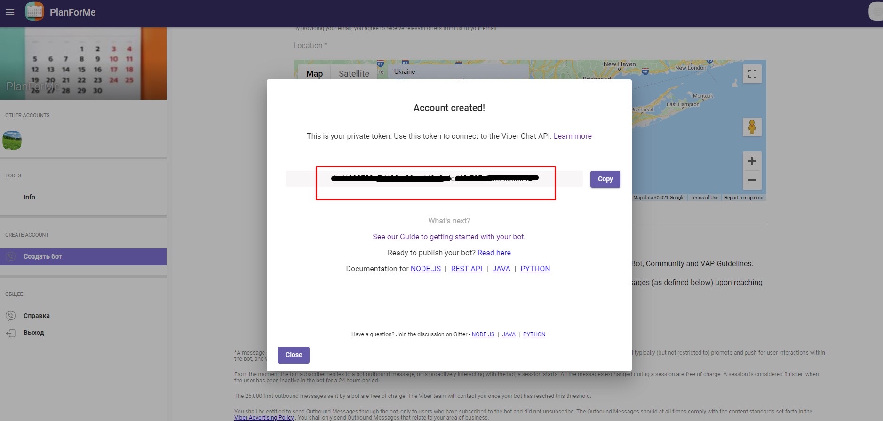Click the PlanForMe calendar logo icon

[x=34, y=12]
